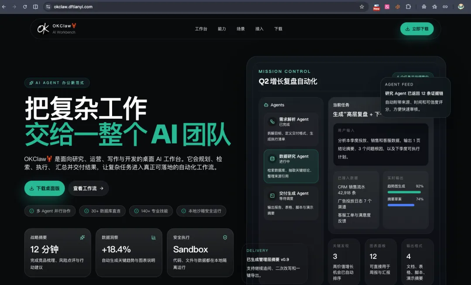
Task: Expand the 数据研究 Agent details card
Action: click(x=291, y=166)
